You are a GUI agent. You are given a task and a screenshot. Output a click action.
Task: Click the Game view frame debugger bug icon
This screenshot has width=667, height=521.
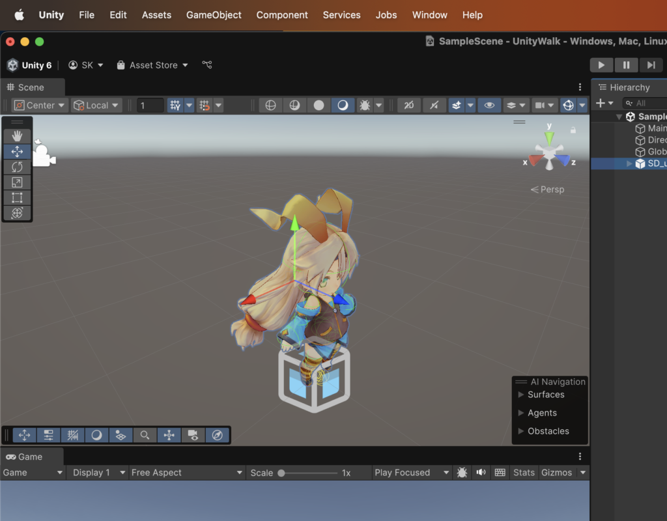point(462,473)
